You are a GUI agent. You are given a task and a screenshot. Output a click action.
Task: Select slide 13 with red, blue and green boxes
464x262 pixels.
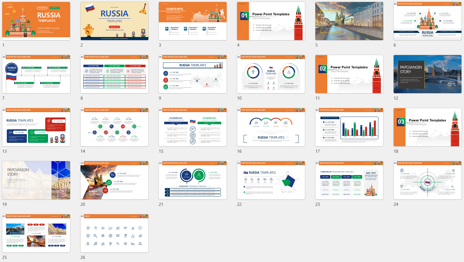pyautogui.click(x=36, y=127)
